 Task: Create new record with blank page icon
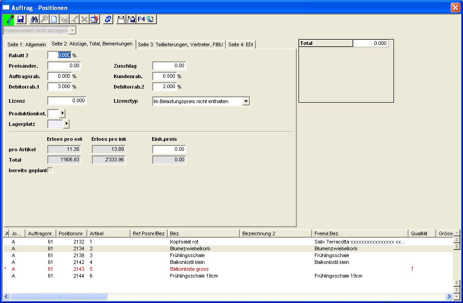[54, 20]
